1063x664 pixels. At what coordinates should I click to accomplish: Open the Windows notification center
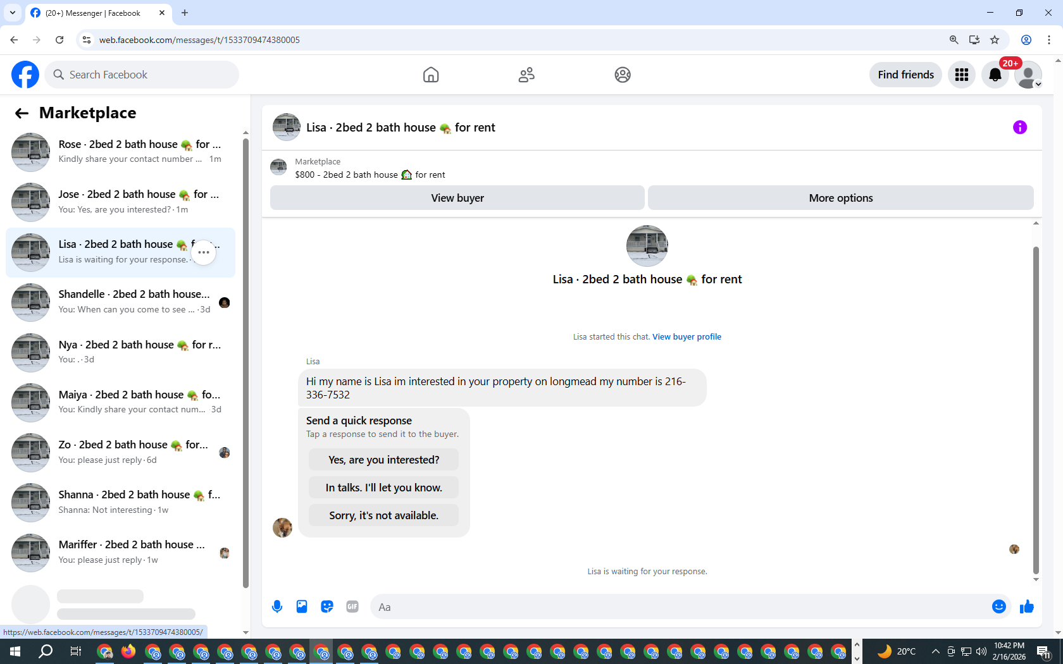[1044, 651]
